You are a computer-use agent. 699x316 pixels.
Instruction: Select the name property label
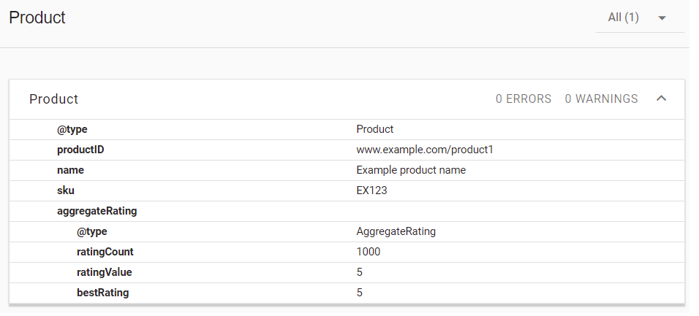pos(70,170)
